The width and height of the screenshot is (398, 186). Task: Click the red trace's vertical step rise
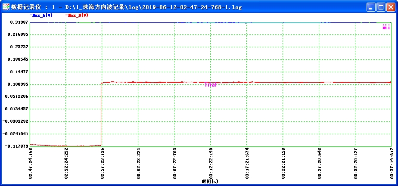coord(101,114)
